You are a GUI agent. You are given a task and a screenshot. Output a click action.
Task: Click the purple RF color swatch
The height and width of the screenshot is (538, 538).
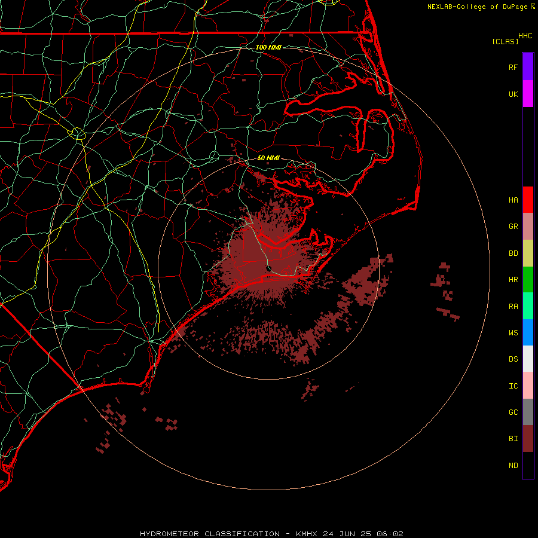(x=528, y=67)
